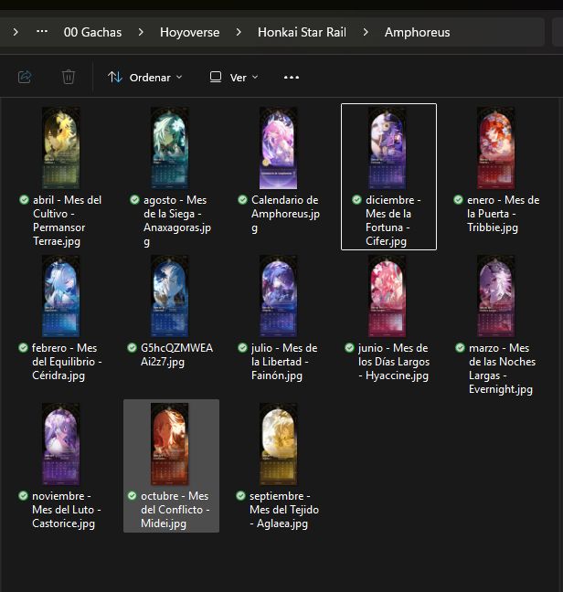This screenshot has height=592, width=563.
Task: Select the junio Hyaccine thumbnail
Action: coord(387,296)
